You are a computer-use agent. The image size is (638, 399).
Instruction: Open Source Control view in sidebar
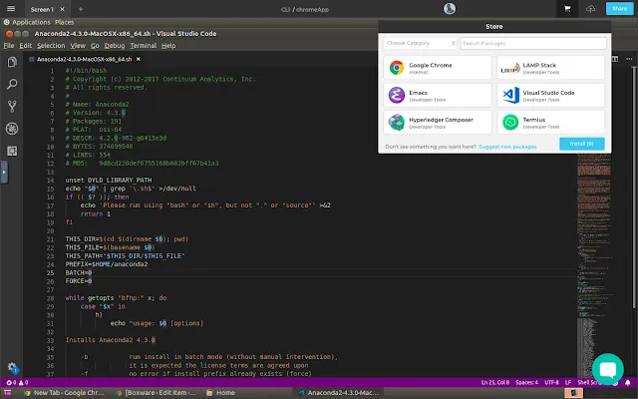12,106
